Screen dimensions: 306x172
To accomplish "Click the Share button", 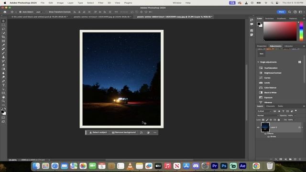I will point(282,12).
